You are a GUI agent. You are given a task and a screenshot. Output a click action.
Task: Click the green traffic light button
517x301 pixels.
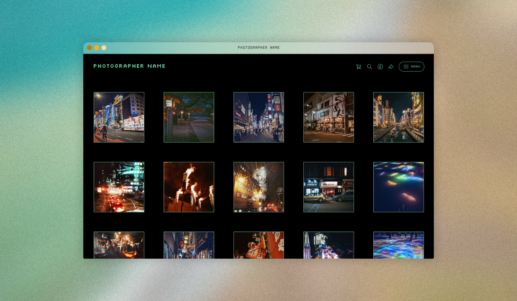coord(104,47)
